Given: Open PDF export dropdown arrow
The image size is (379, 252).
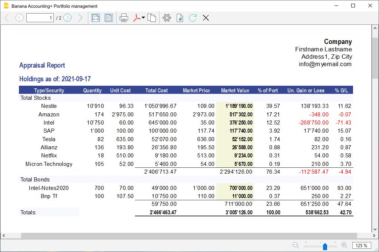Looking at the screenshot, I should click(x=143, y=18).
